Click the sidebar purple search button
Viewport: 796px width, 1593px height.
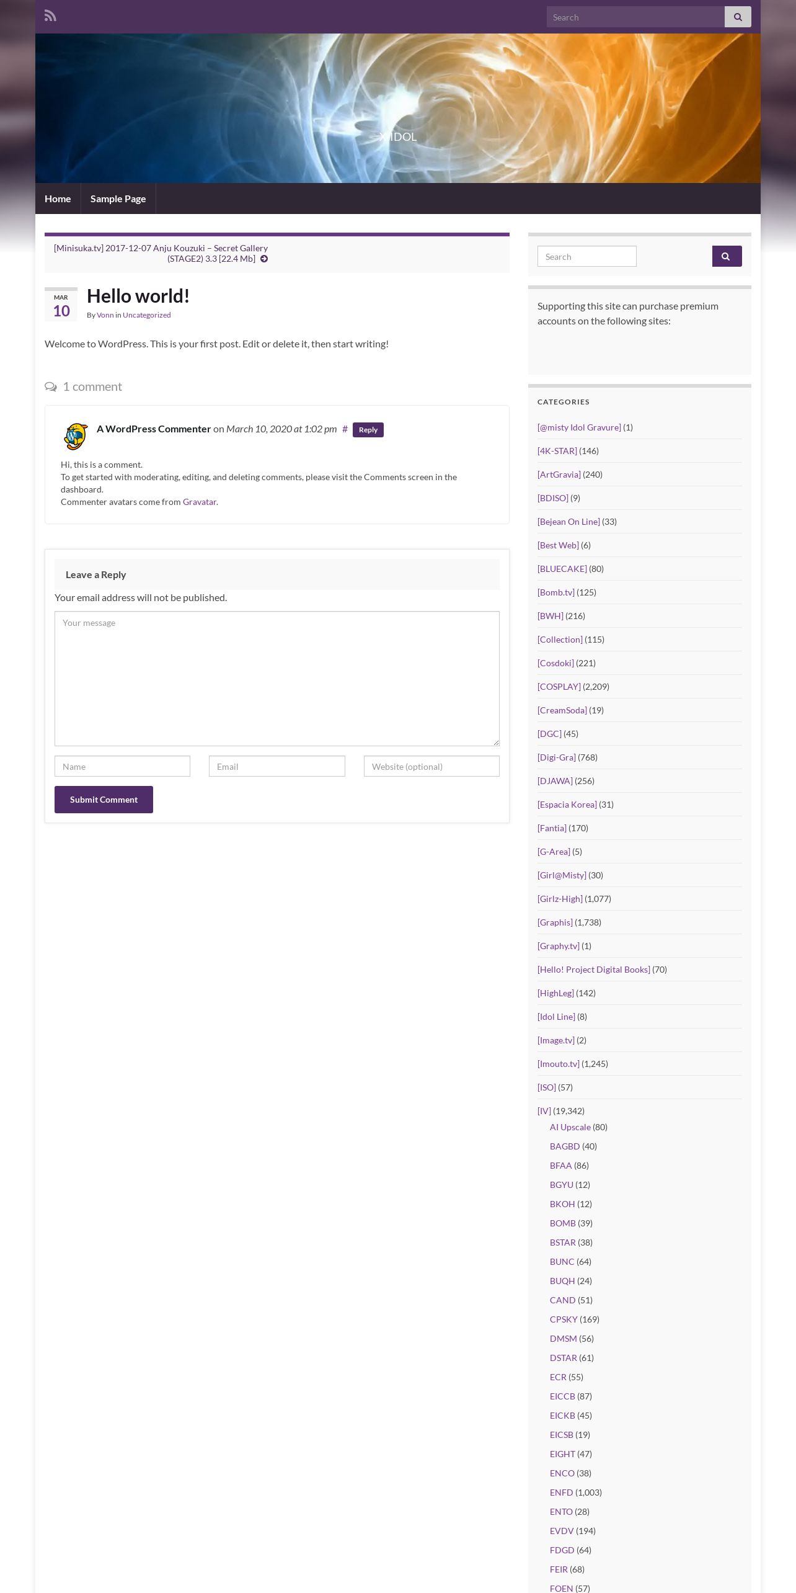(727, 256)
